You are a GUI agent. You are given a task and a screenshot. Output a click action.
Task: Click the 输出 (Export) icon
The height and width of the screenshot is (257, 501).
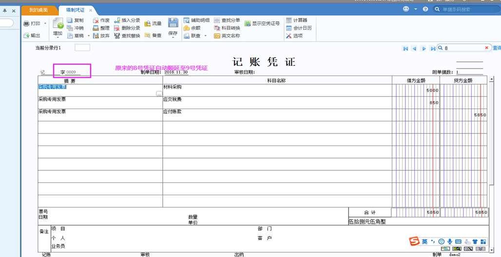point(26,36)
